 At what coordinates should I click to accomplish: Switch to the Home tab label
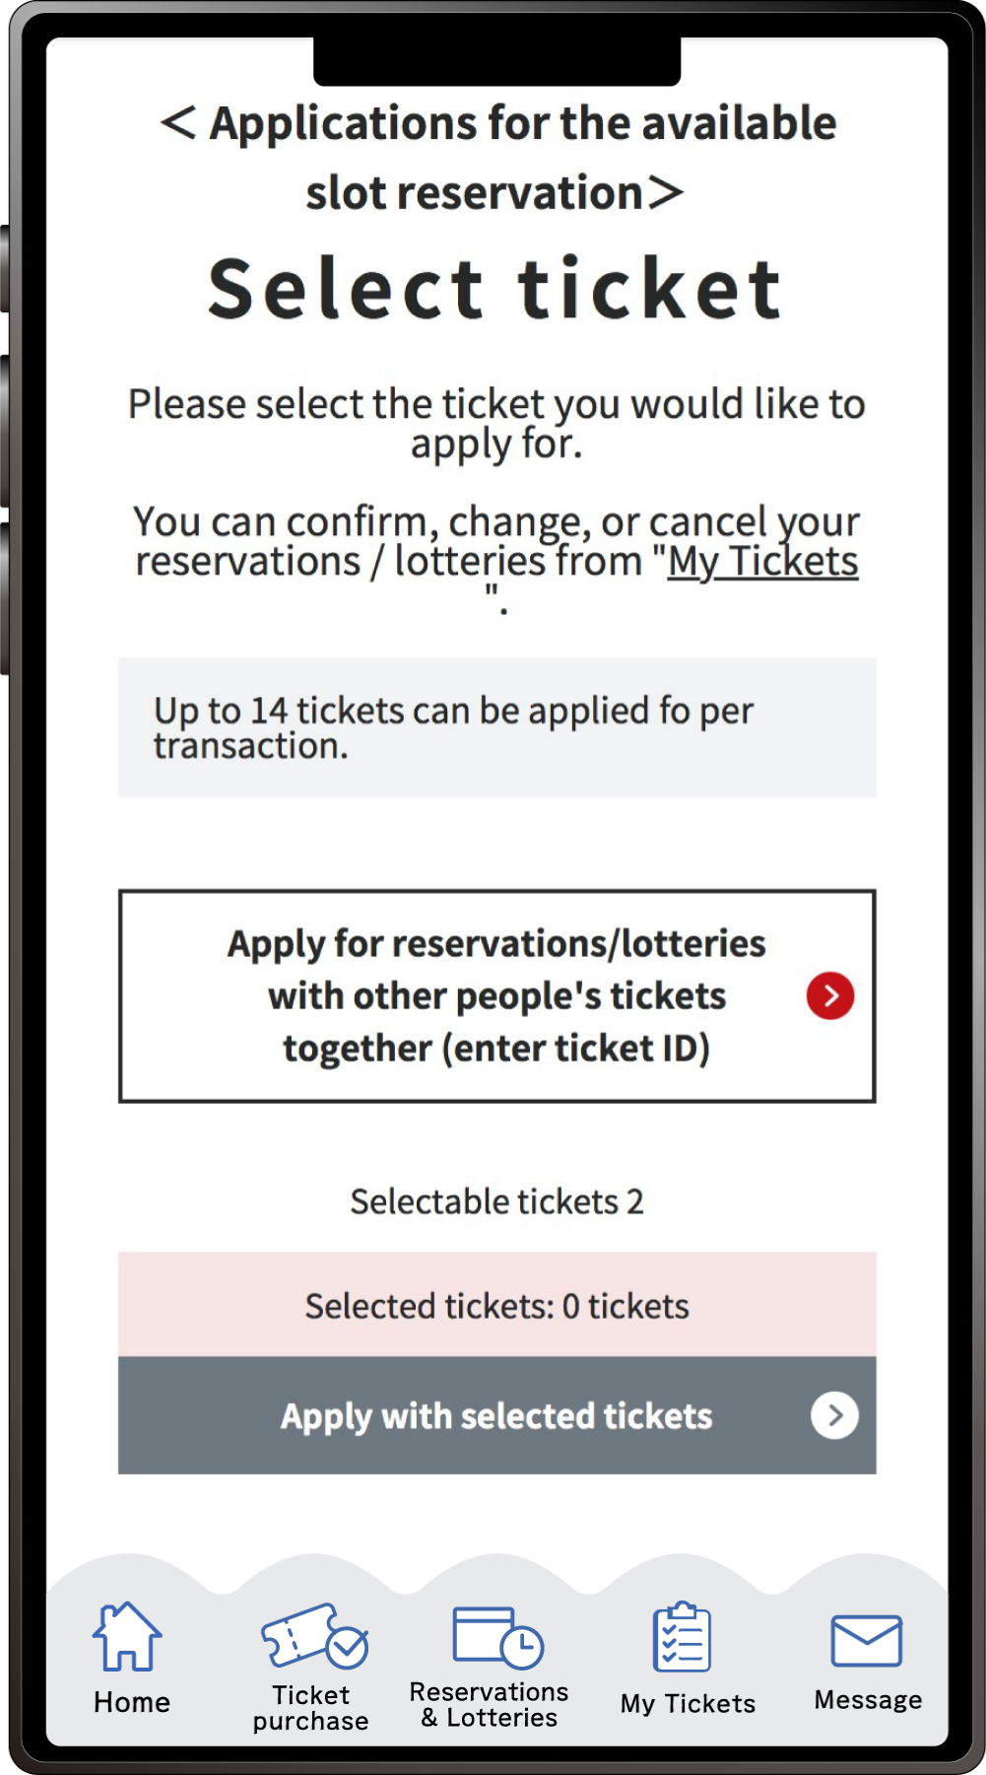(x=132, y=1702)
